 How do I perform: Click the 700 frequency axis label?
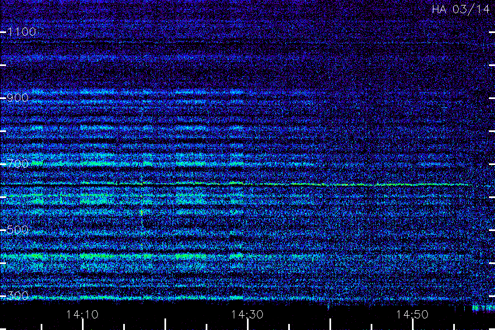tap(18, 163)
